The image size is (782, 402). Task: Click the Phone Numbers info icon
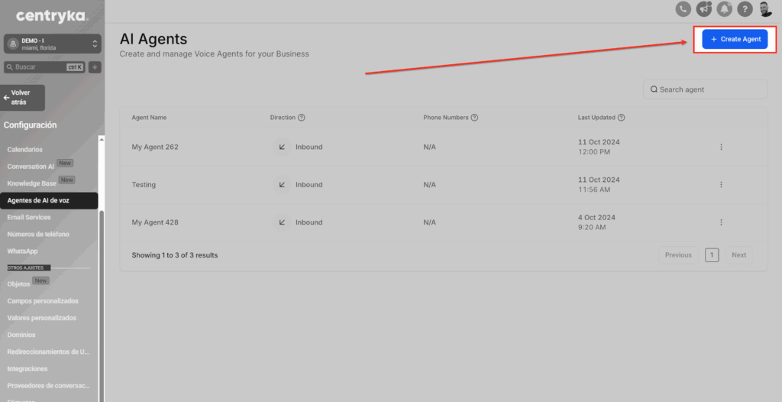click(x=475, y=118)
